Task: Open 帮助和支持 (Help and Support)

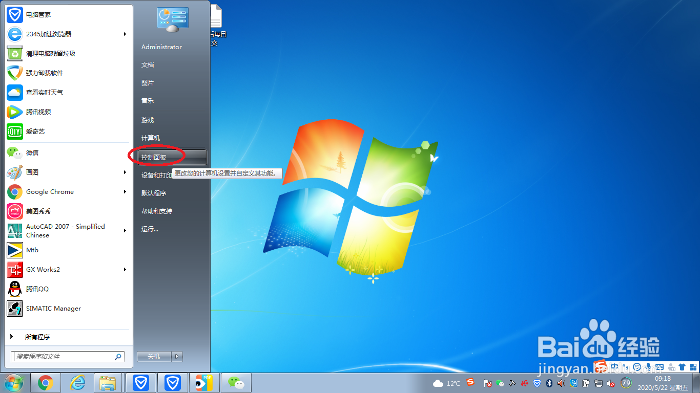Action: pos(157,211)
